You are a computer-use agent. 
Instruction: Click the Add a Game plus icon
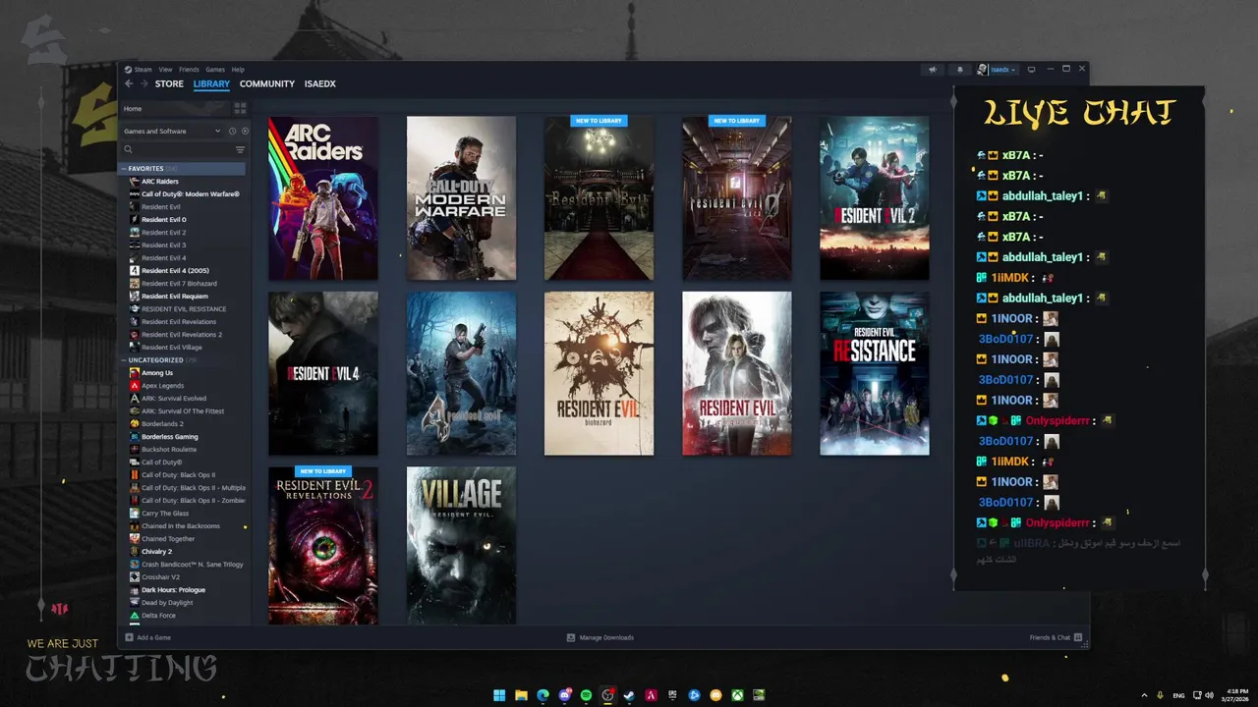point(130,637)
